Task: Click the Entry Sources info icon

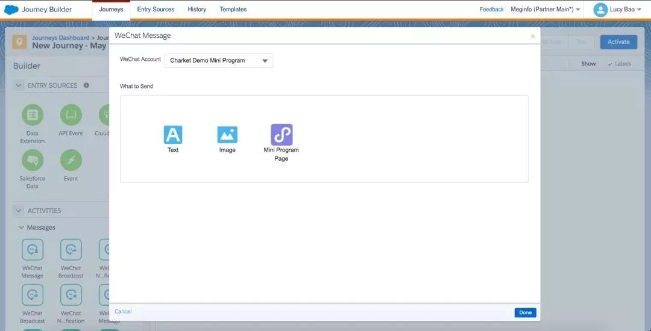Action: pos(86,85)
